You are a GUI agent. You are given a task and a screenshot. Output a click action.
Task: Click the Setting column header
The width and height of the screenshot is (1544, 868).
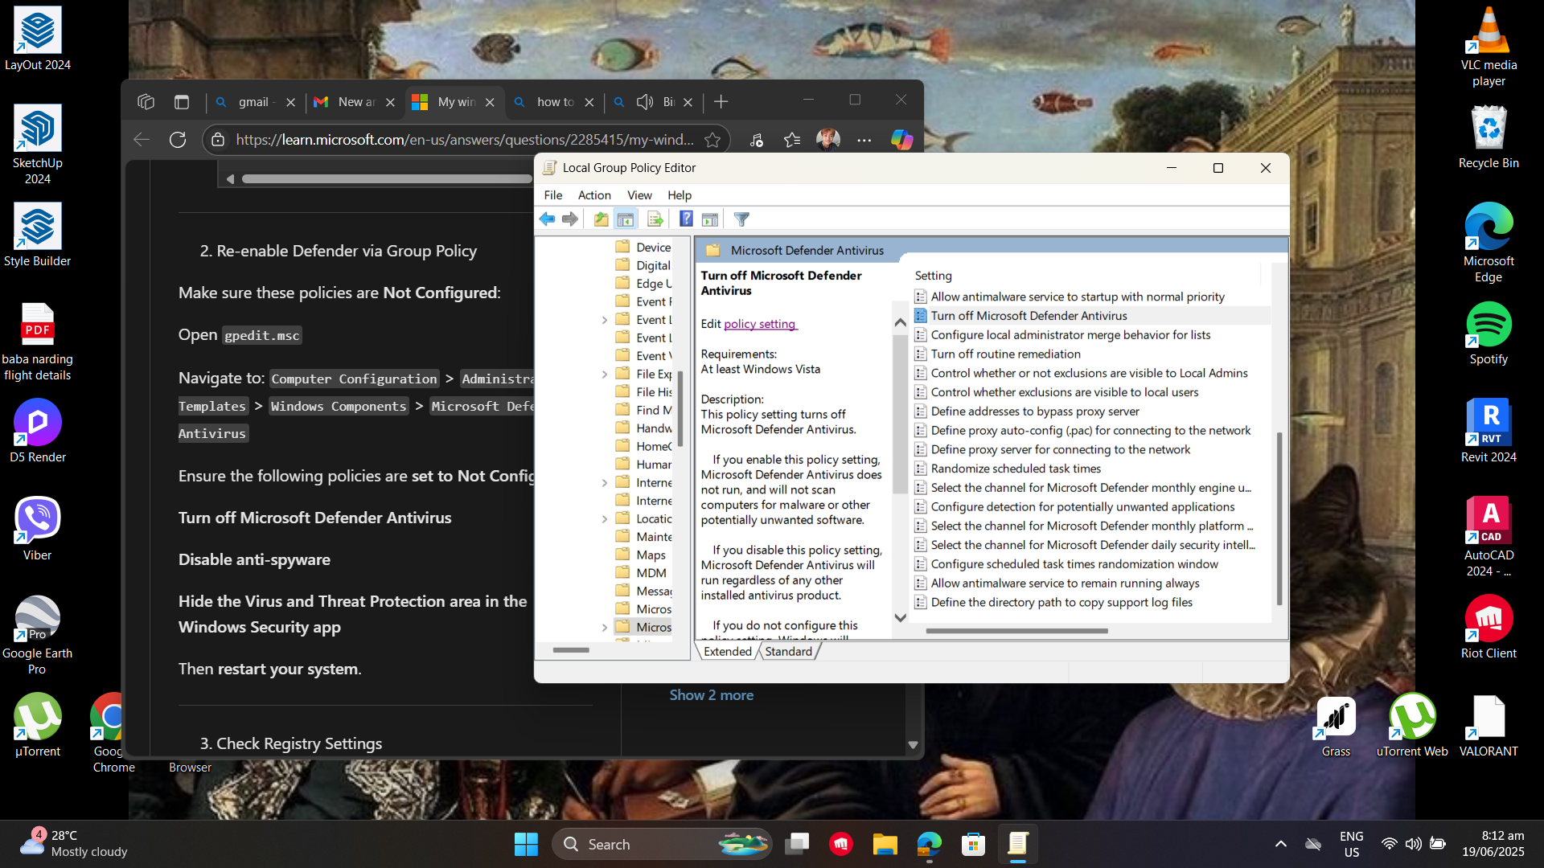933,276
